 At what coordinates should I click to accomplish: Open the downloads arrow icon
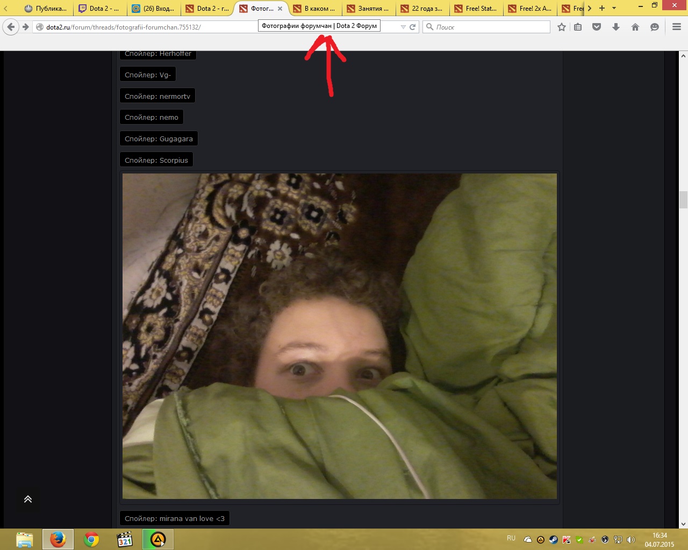pos(616,27)
